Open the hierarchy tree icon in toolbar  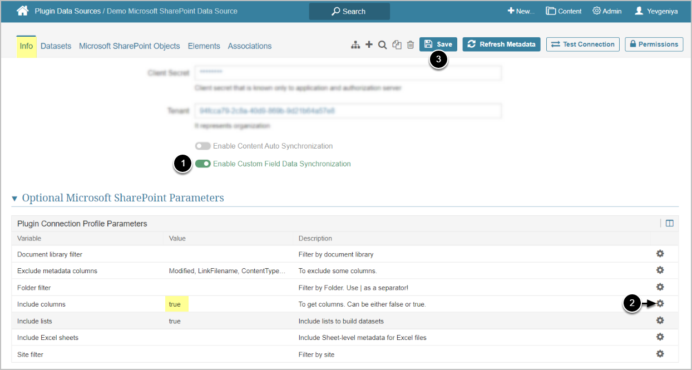(x=355, y=45)
